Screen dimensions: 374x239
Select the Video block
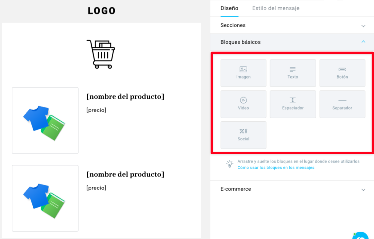tap(243, 104)
